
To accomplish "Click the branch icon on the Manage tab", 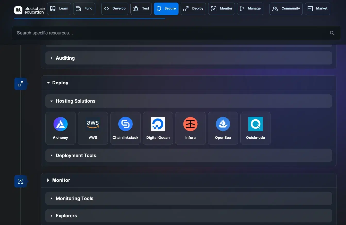I will coord(242,9).
